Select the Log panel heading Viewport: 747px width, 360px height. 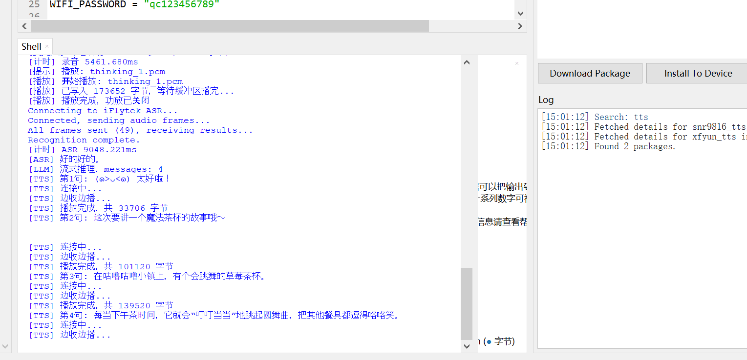coord(546,100)
